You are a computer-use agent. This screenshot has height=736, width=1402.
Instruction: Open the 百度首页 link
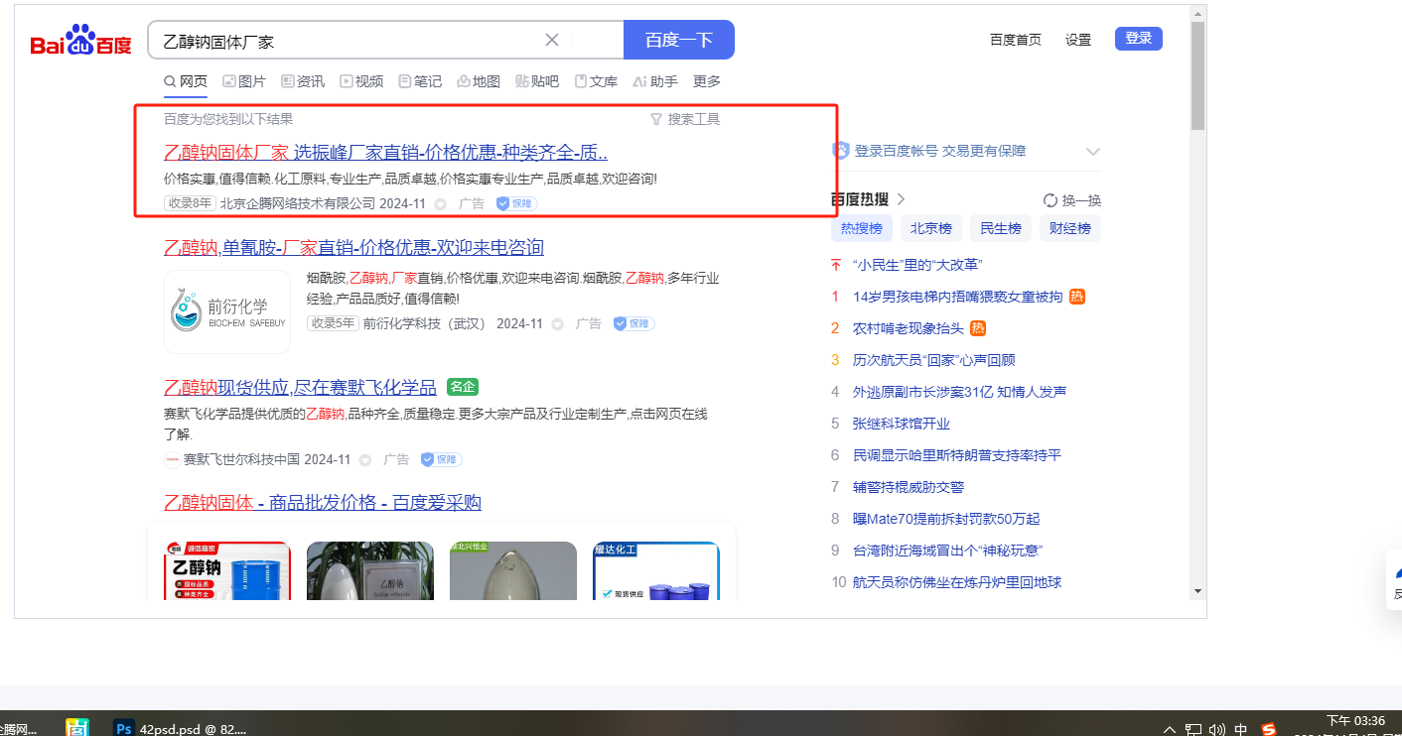1016,40
